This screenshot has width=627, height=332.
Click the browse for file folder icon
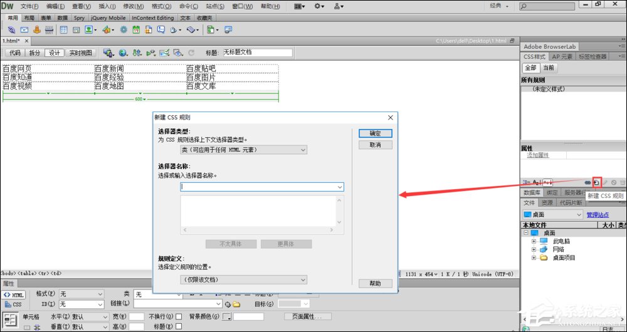(237, 304)
